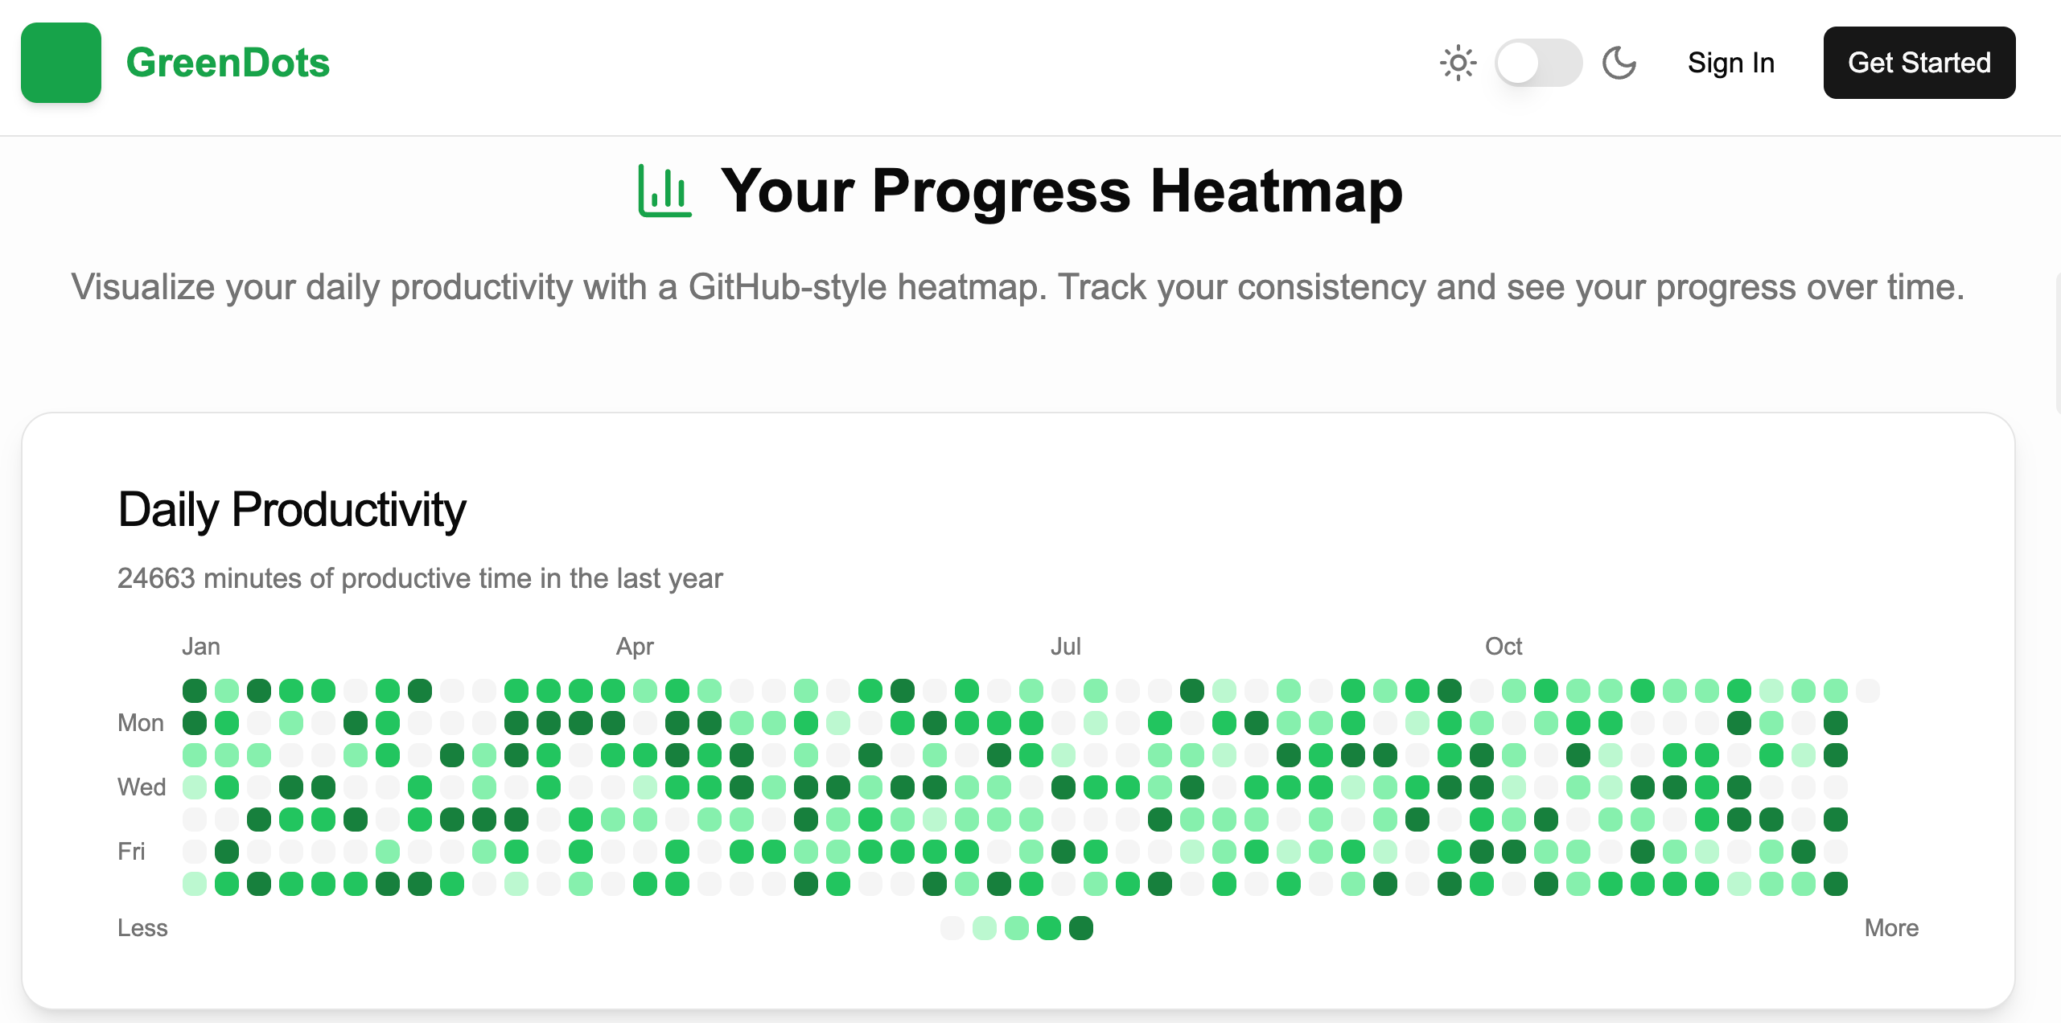This screenshot has height=1023, width=2061.
Task: Open the Sign In link
Action: [1731, 63]
